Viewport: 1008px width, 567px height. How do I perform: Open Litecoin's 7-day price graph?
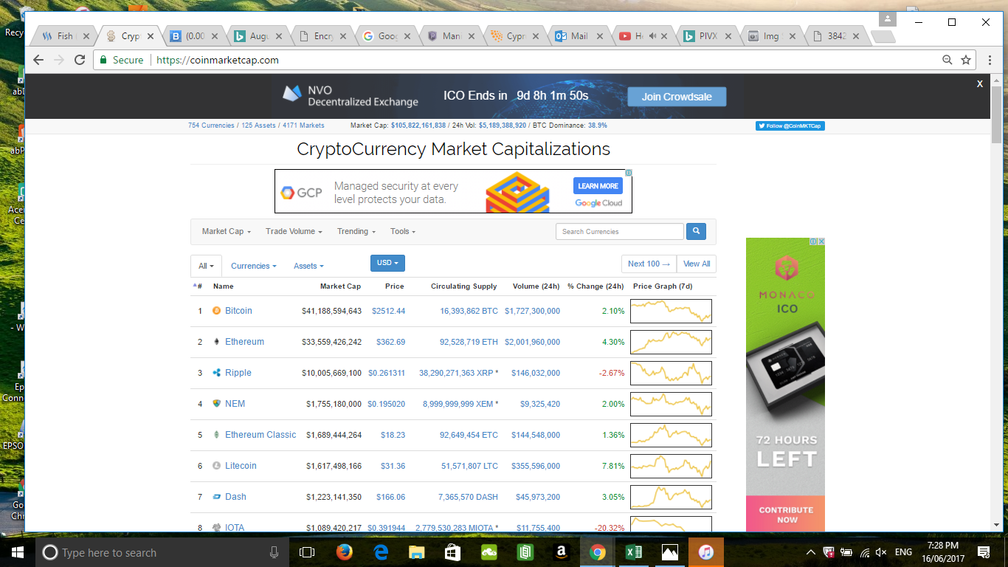[x=671, y=466]
